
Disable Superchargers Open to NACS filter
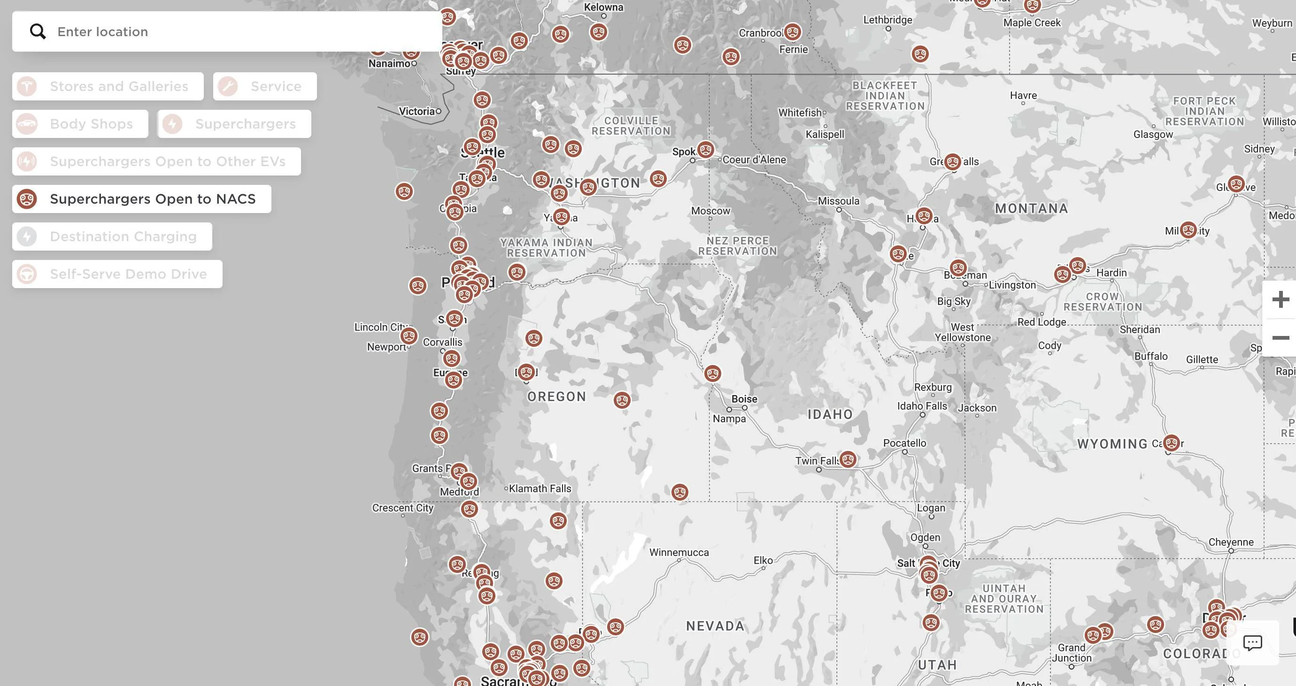pos(141,199)
